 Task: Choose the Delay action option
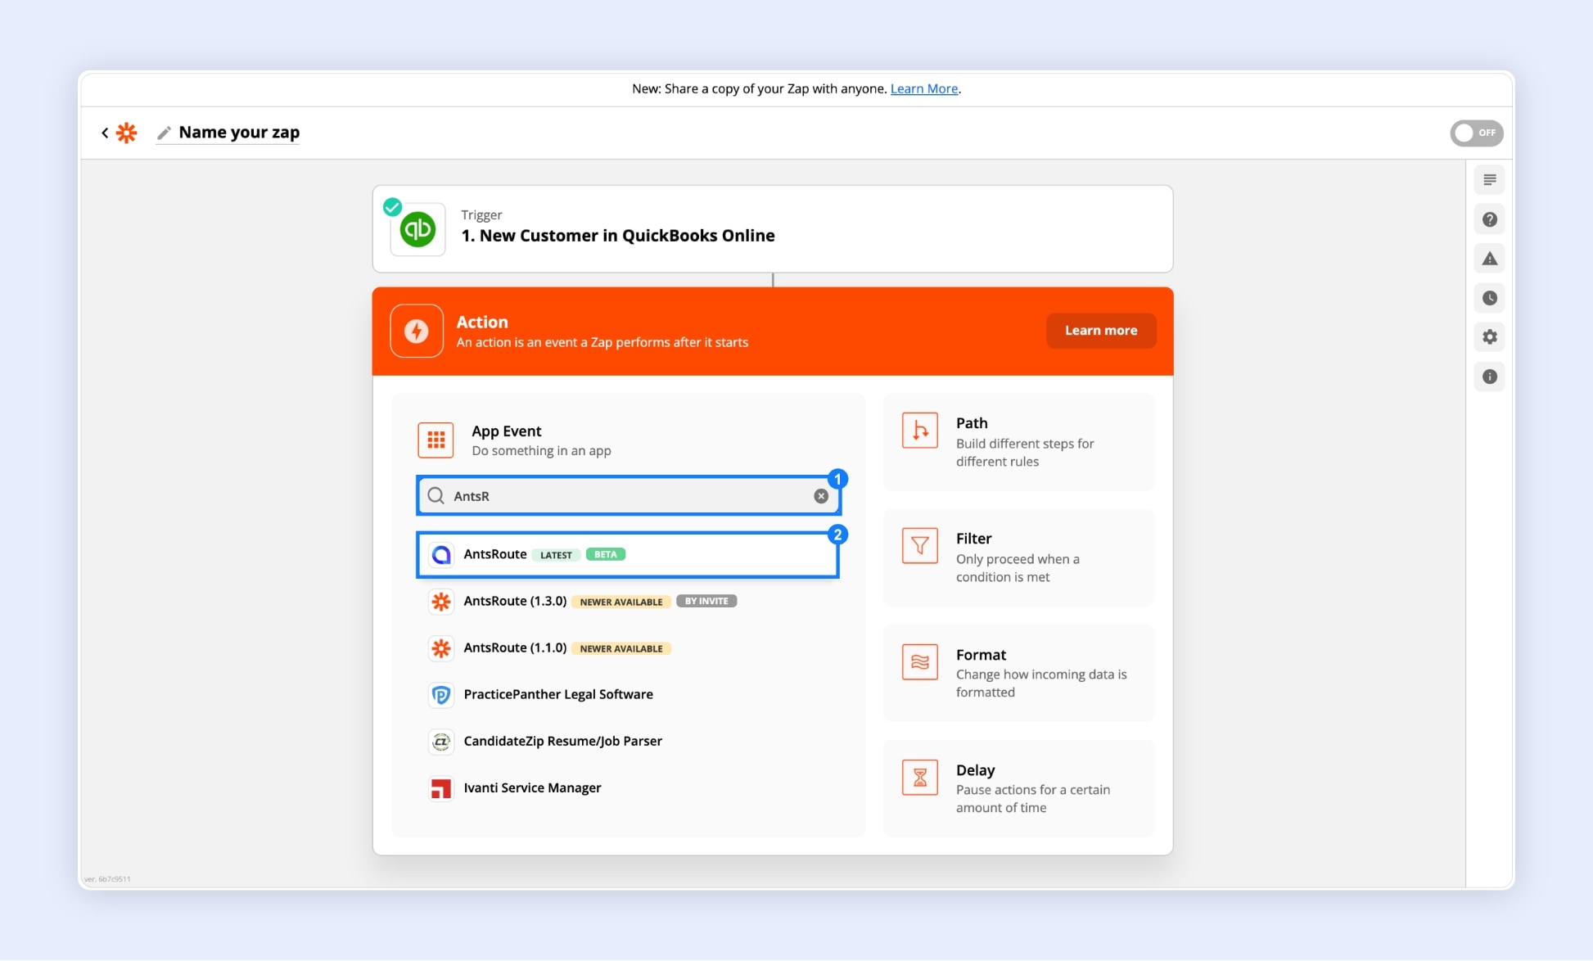1018,788
